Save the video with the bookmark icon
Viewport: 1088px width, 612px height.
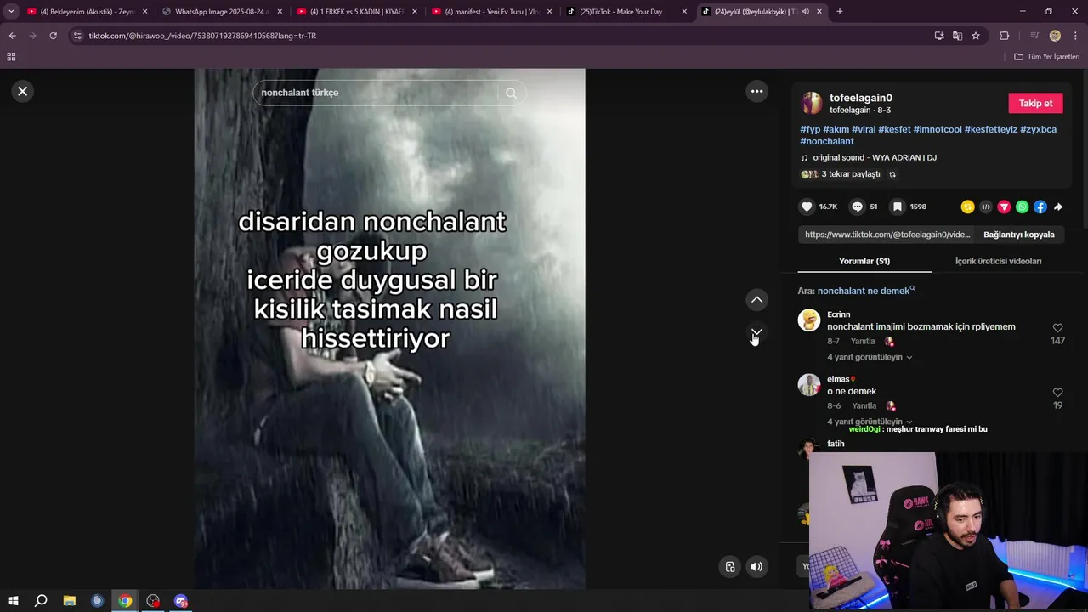[898, 207]
